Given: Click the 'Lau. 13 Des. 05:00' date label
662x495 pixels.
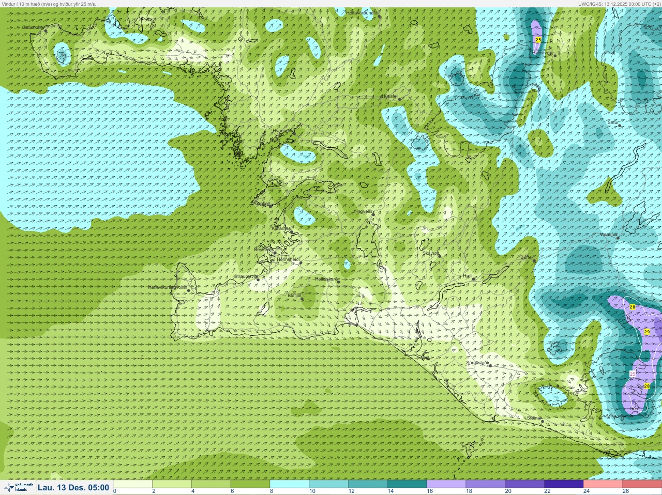Looking at the screenshot, I should tap(73, 487).
